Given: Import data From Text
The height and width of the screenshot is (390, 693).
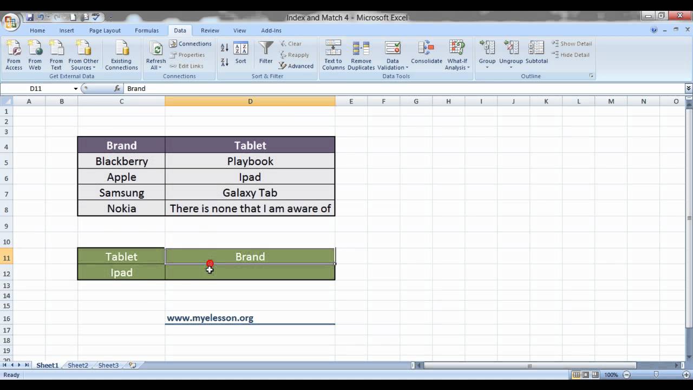Looking at the screenshot, I should click(x=56, y=55).
